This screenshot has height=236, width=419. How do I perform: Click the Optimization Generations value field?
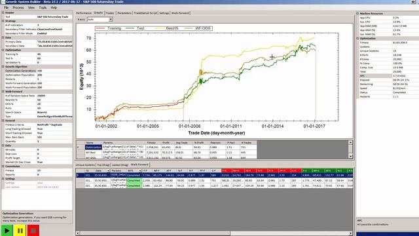(x=54, y=71)
